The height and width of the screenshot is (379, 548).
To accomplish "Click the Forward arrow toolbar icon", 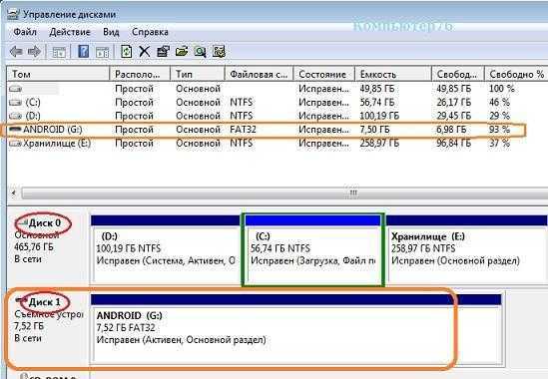I will [34, 52].
